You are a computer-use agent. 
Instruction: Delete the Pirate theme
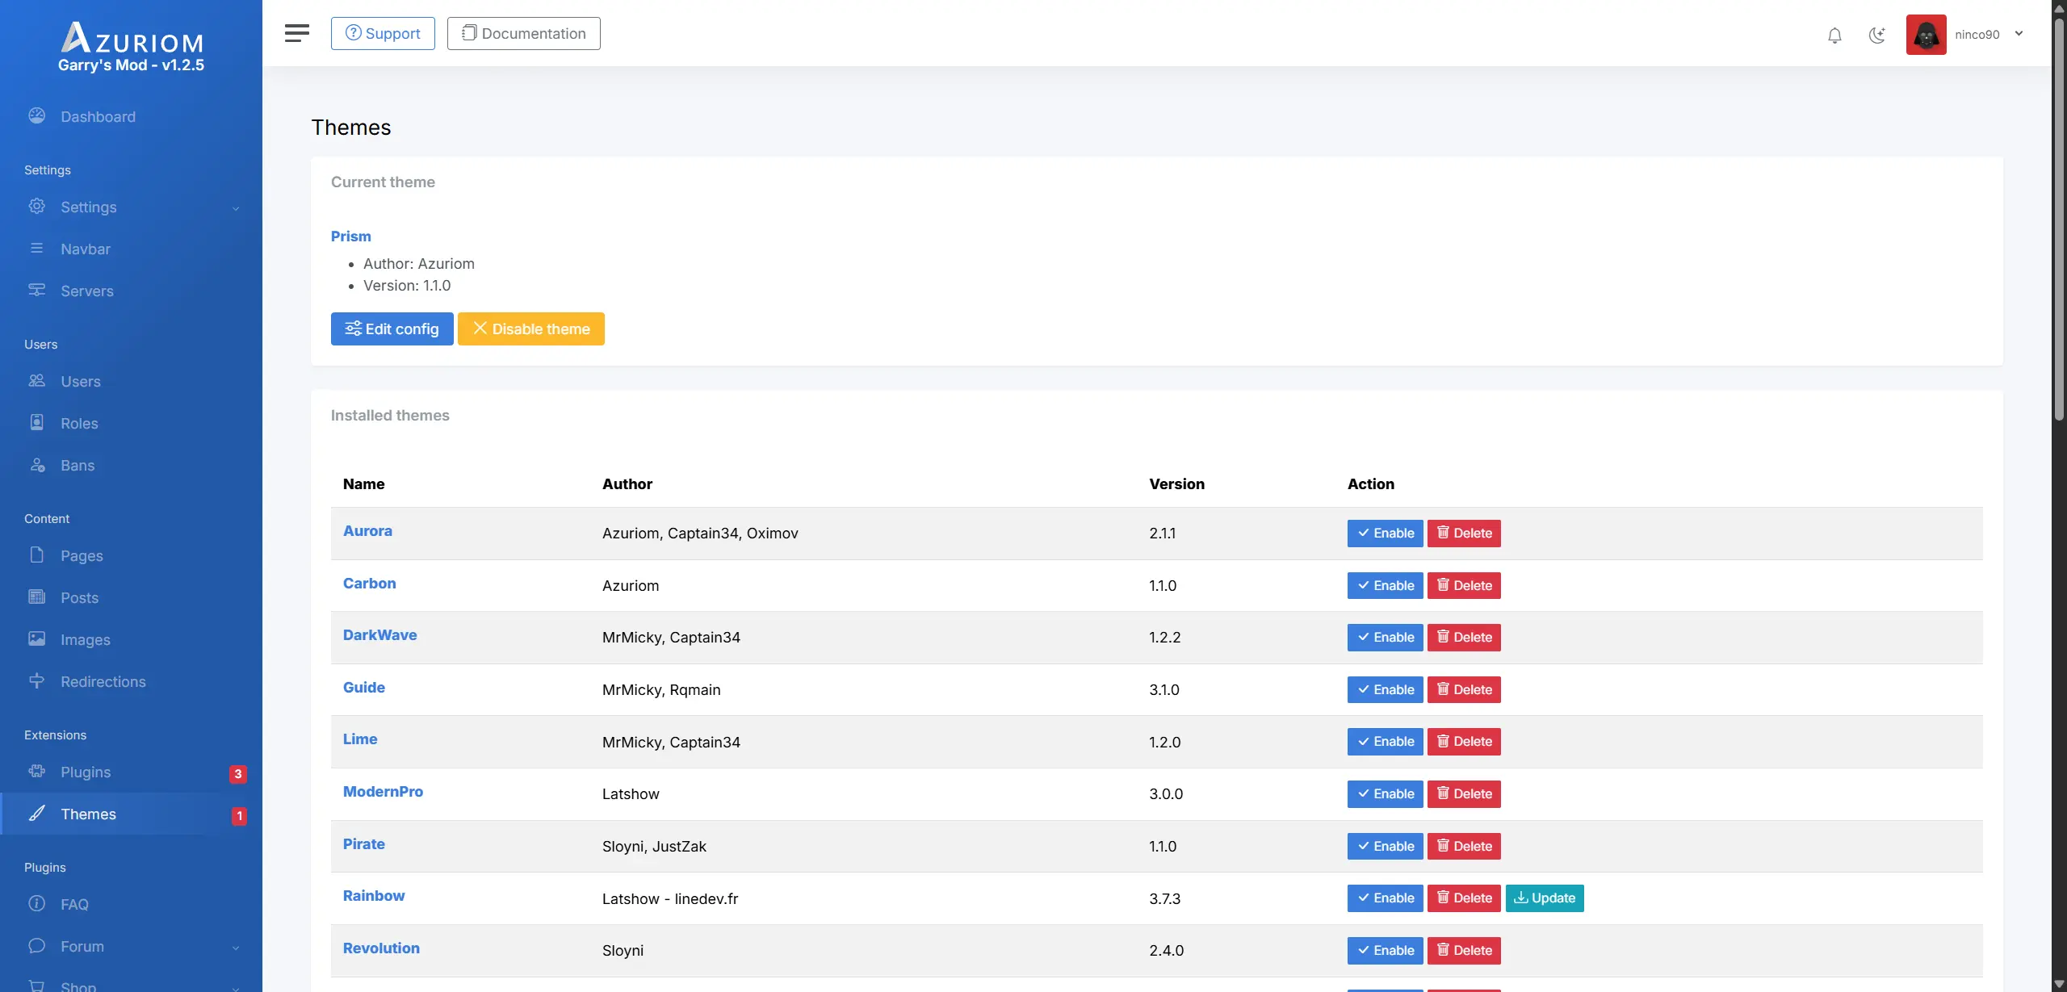1464,846
